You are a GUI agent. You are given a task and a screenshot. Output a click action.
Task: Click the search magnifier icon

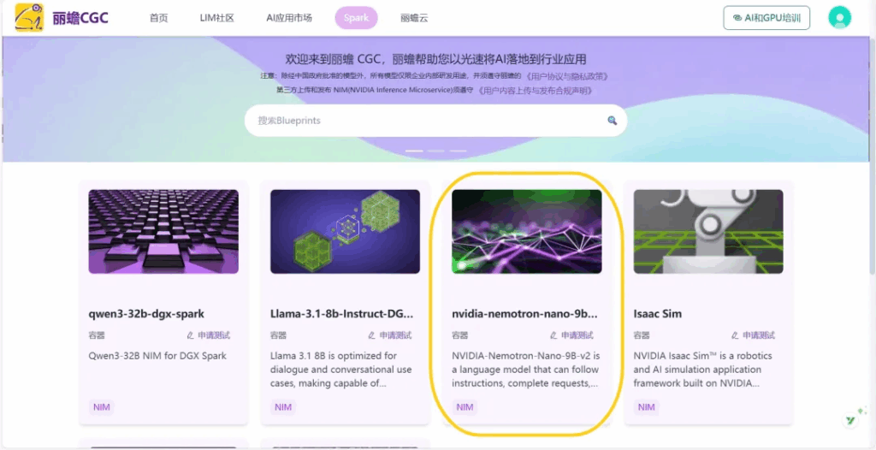click(x=612, y=121)
